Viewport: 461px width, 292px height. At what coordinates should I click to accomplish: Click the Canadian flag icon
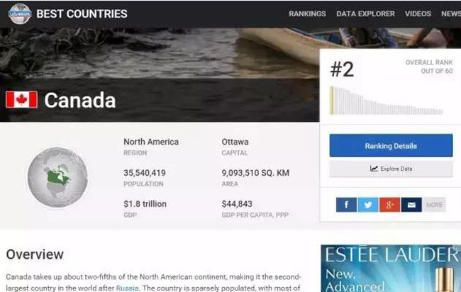21,100
